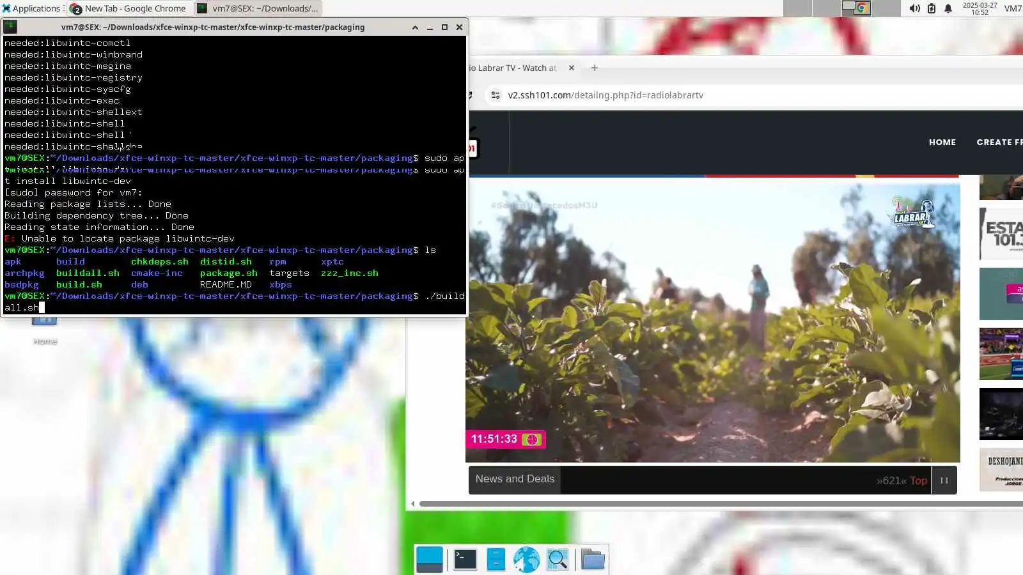1023x575 pixels.
Task: Open the VM7 user menu
Action: [x=1013, y=8]
